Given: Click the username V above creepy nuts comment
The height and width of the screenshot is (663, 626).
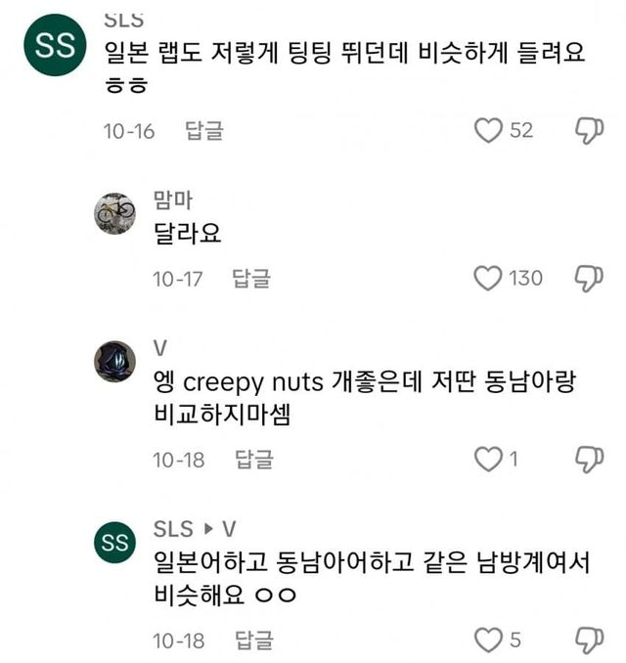Looking at the screenshot, I should coord(160,349).
